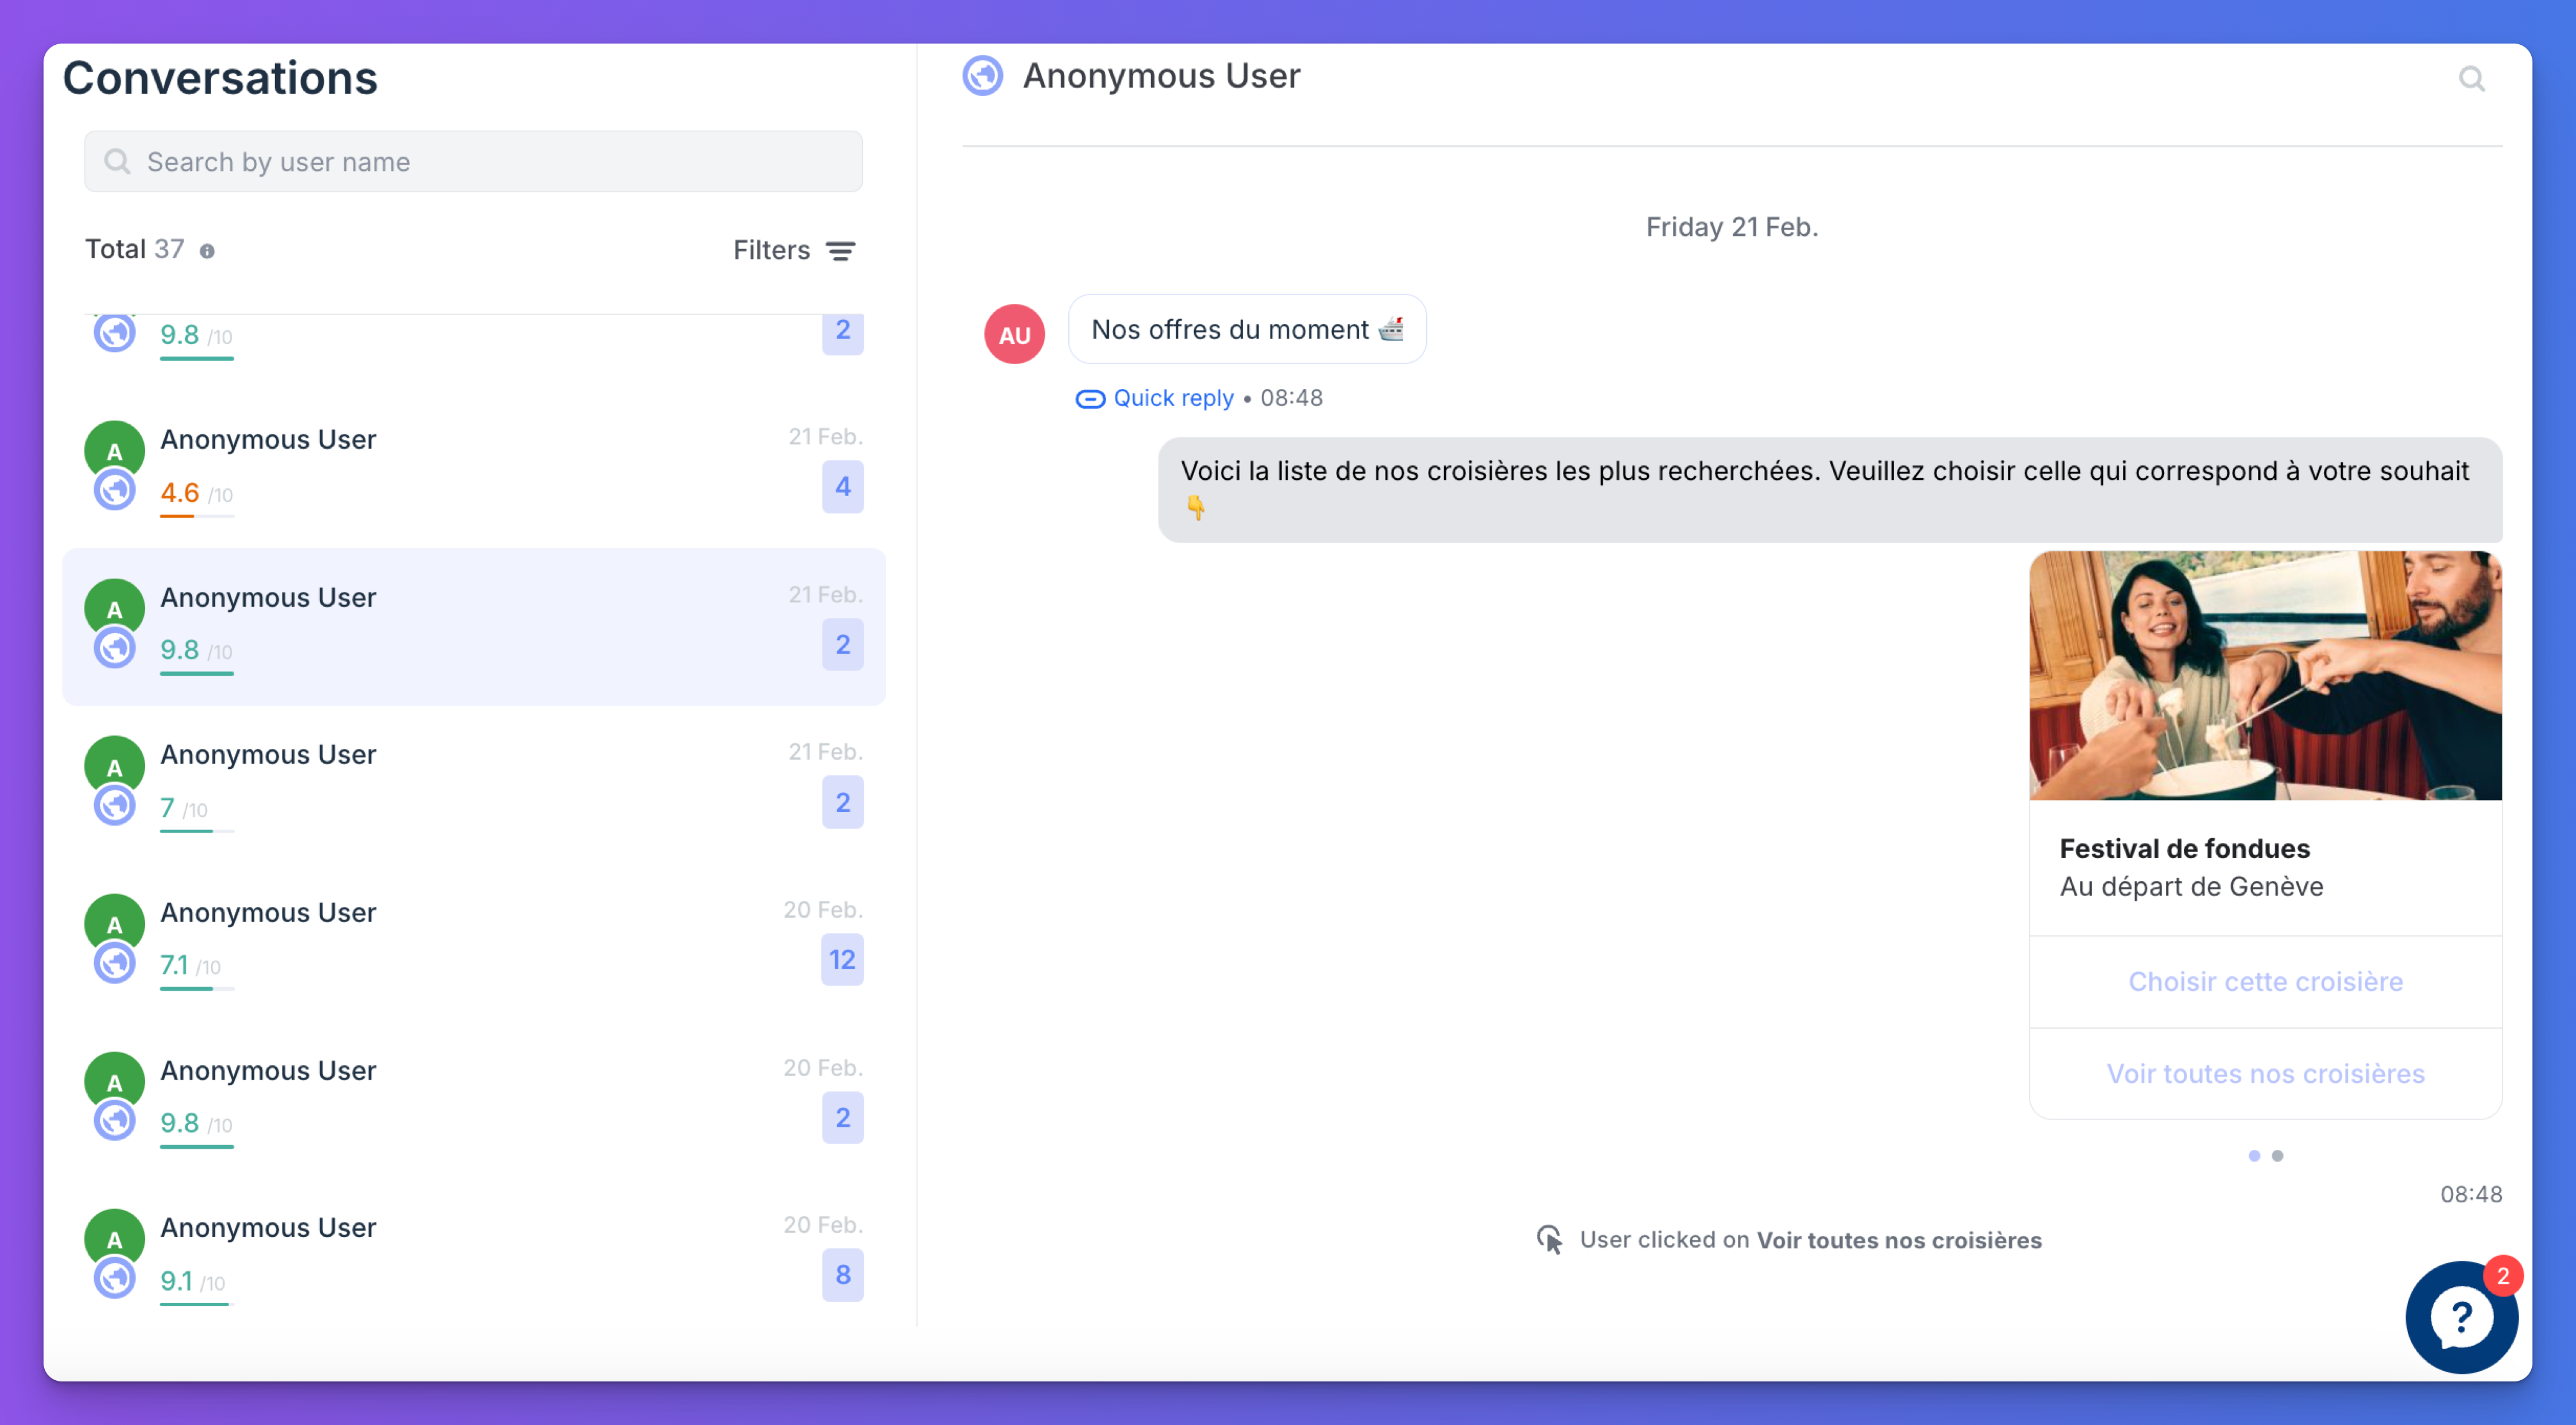Select the second carousel dot

2277,1156
